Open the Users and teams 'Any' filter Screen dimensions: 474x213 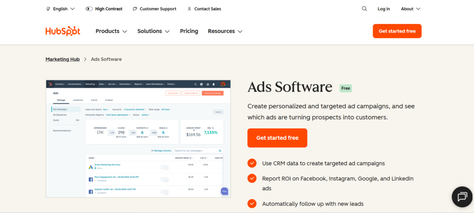106,109
